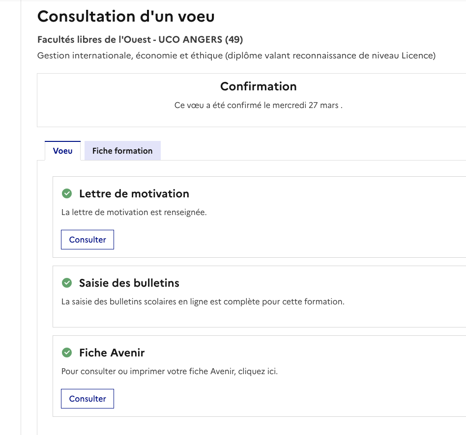Click the green check icon beside Saisie des bulletins
Image resolution: width=466 pixels, height=435 pixels.
[x=67, y=283]
